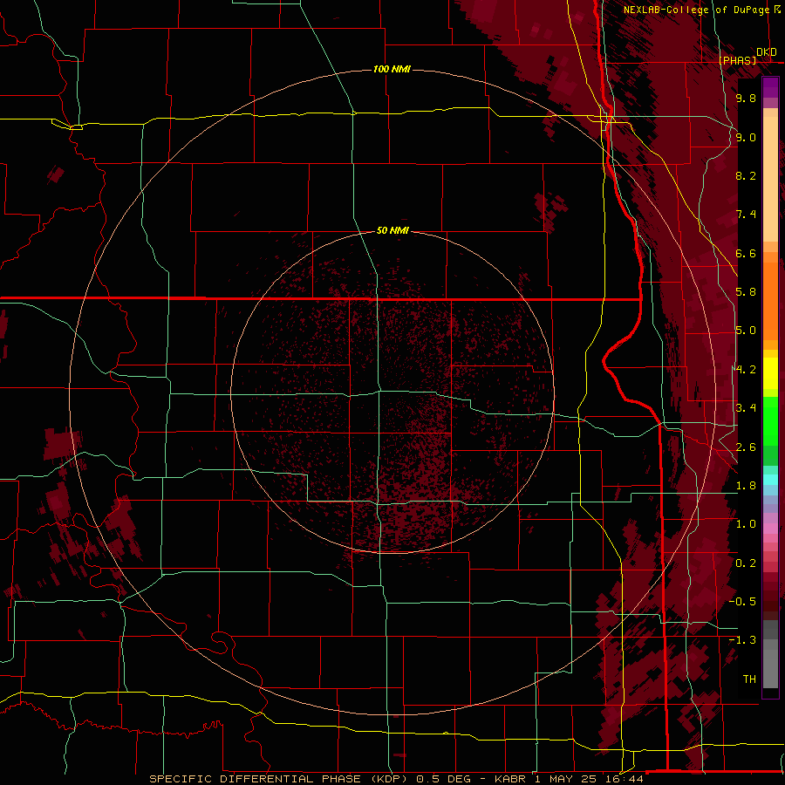The height and width of the screenshot is (785, 785).
Task: Click the "0.5 DEG" elevation angle text
Action: (x=444, y=779)
